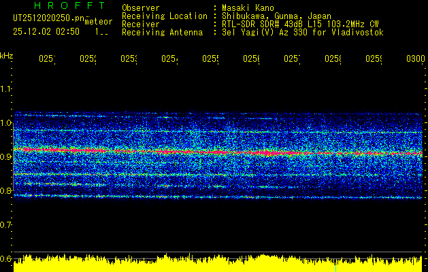Viewport: 428px width, 272px height.
Task: Click the 0.9 frequency axis label
Action: [x=5, y=156]
